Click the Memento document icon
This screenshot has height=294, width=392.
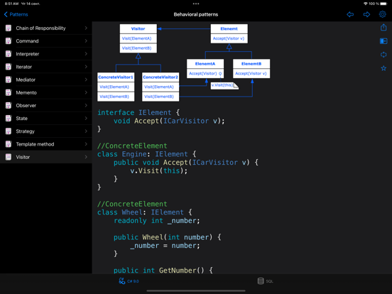pos(9,92)
